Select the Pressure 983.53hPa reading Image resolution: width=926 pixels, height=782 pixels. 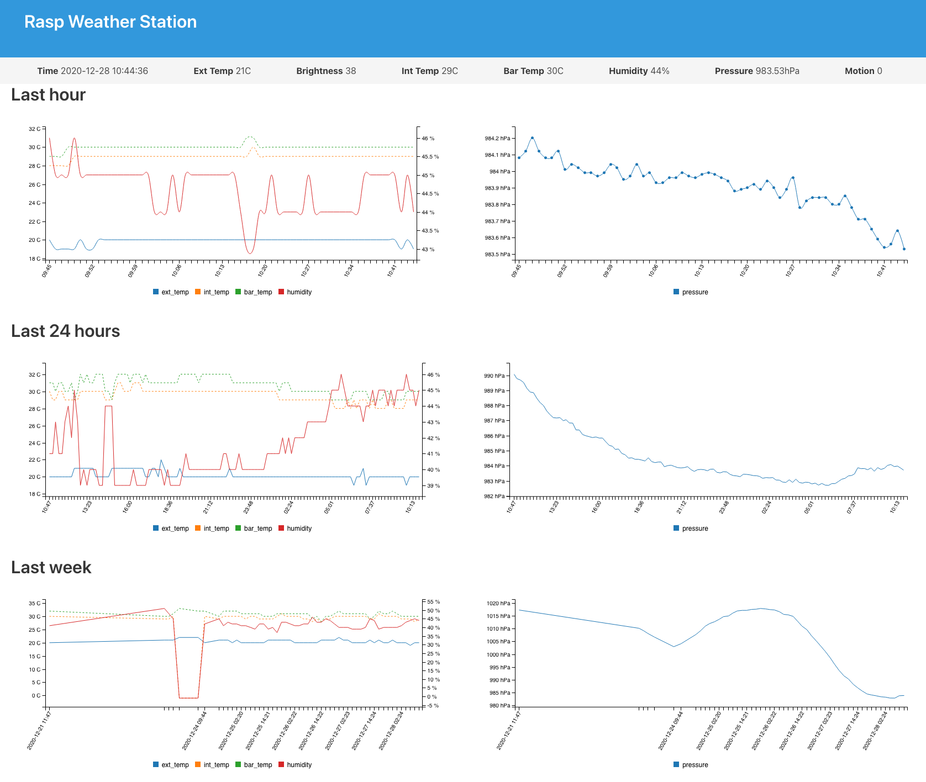pos(757,71)
